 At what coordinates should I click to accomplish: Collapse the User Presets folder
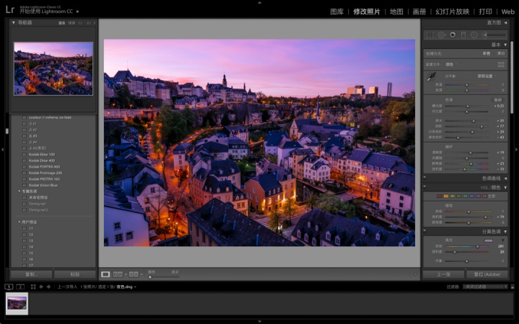tap(19, 222)
